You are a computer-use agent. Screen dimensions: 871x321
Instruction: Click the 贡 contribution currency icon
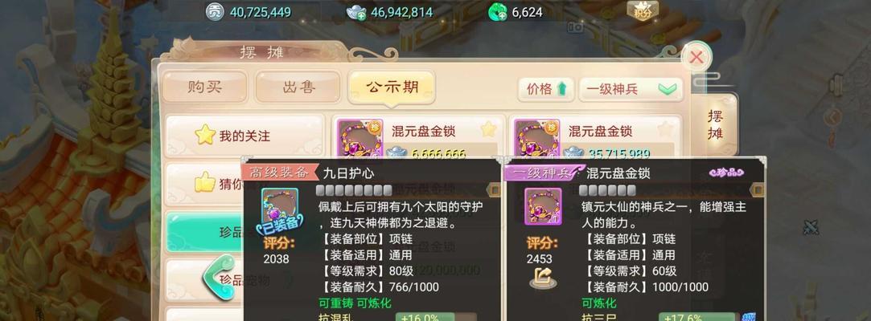pos(215,12)
